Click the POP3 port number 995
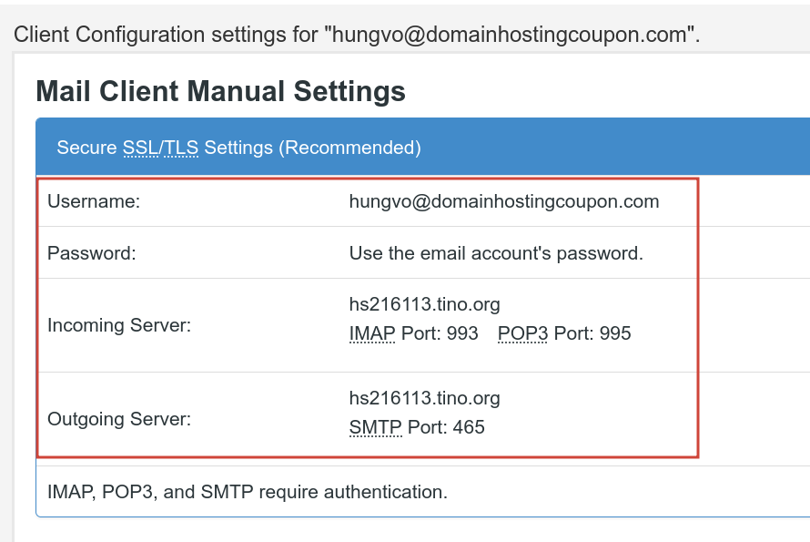 click(615, 333)
